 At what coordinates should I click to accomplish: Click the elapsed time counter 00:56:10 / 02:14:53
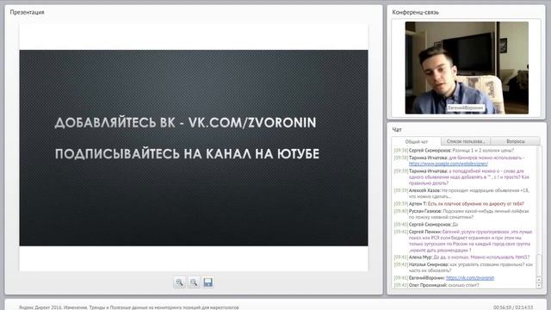513,307
